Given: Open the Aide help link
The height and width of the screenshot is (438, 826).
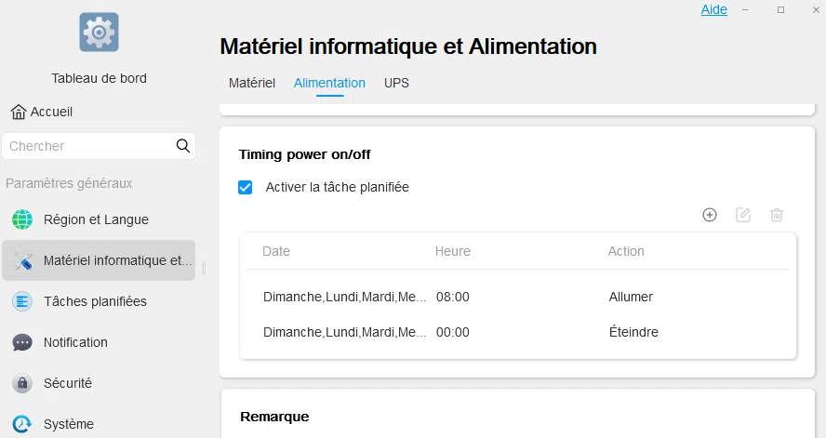Looking at the screenshot, I should point(713,9).
